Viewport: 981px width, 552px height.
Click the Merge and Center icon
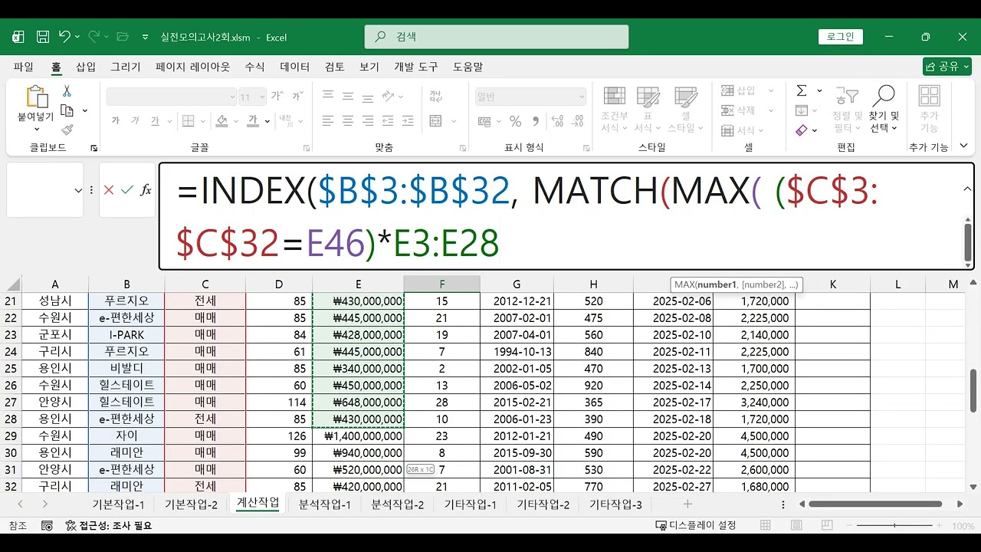tap(435, 121)
